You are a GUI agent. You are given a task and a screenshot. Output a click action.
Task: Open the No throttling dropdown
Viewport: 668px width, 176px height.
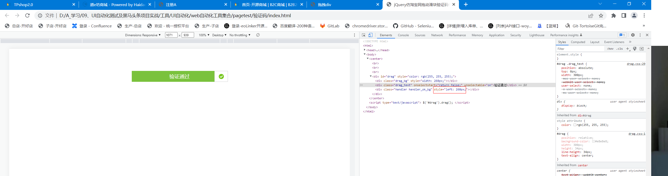point(240,35)
